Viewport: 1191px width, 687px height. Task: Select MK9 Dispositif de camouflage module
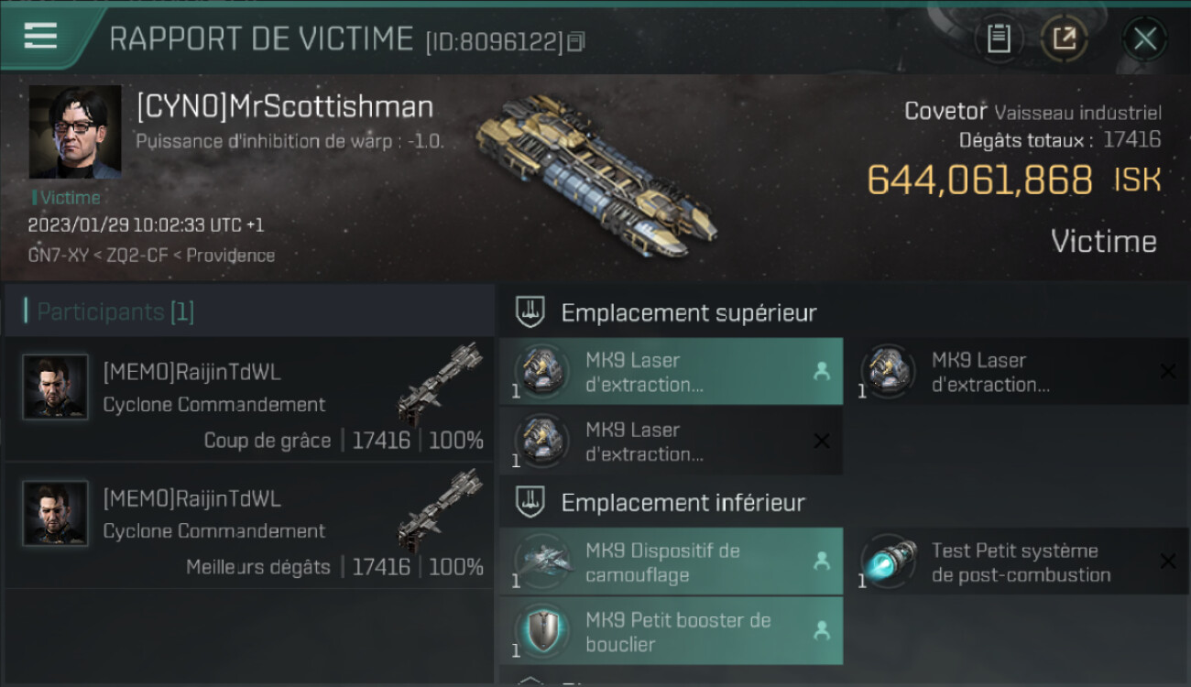[x=671, y=562]
